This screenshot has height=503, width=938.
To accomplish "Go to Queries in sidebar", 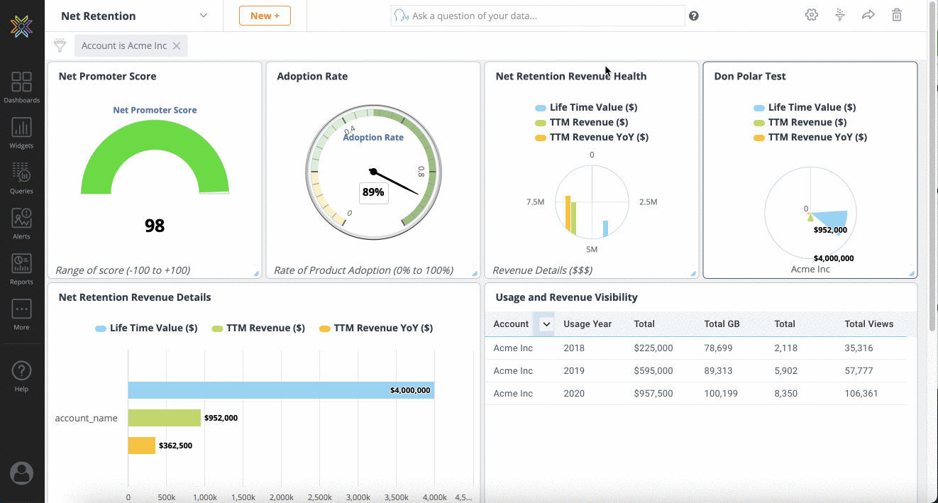I will 21,177.
